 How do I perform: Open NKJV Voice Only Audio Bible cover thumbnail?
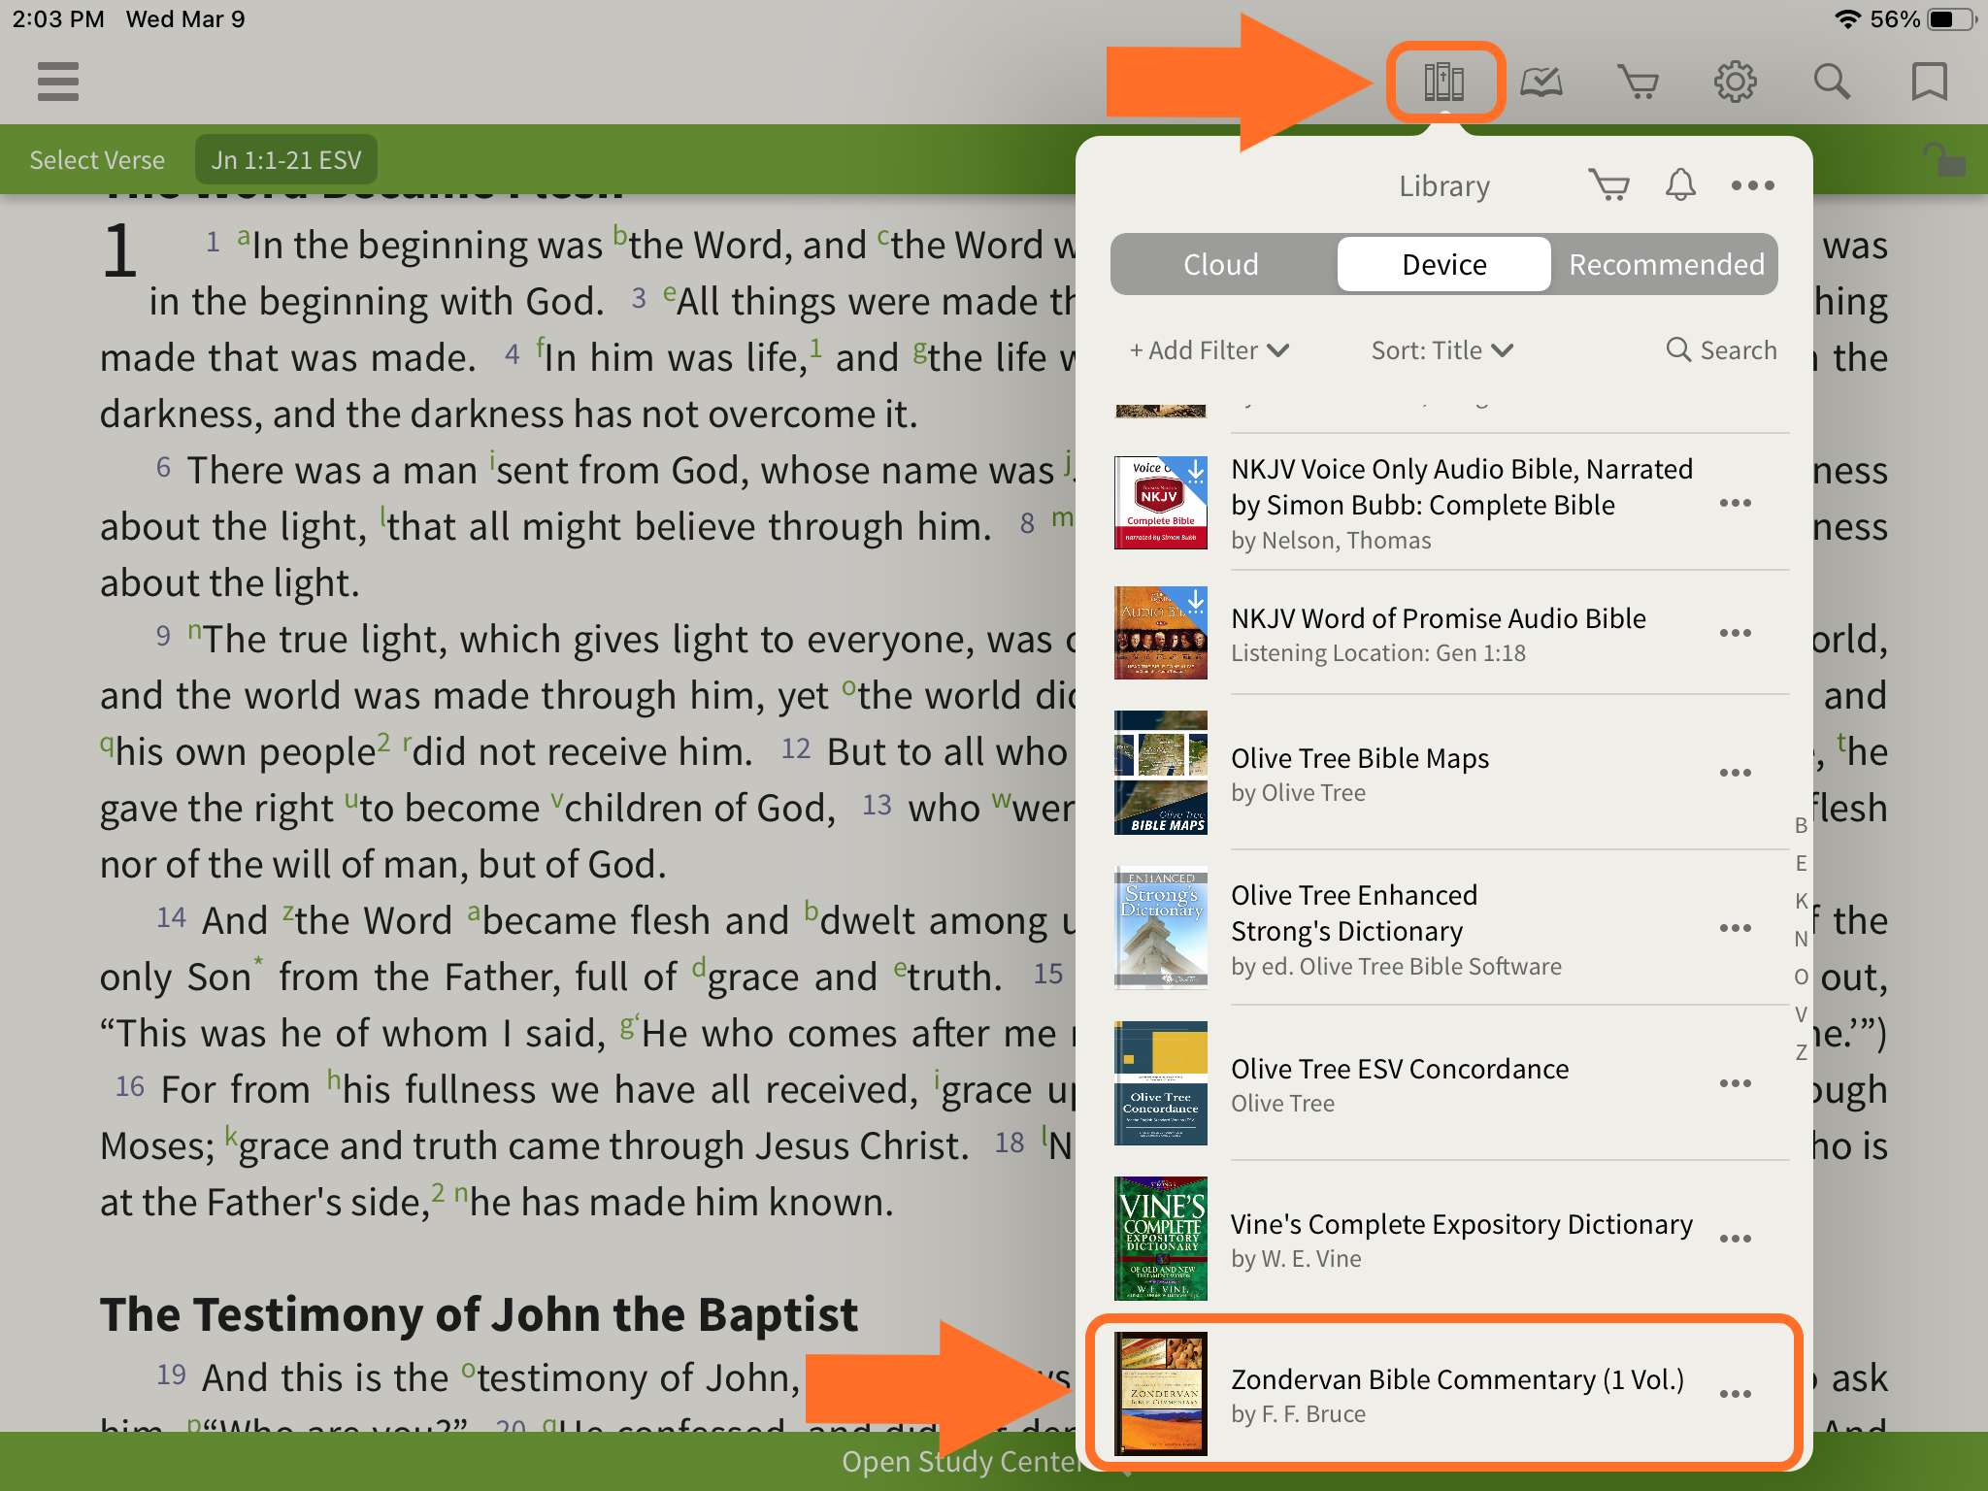coord(1161,503)
